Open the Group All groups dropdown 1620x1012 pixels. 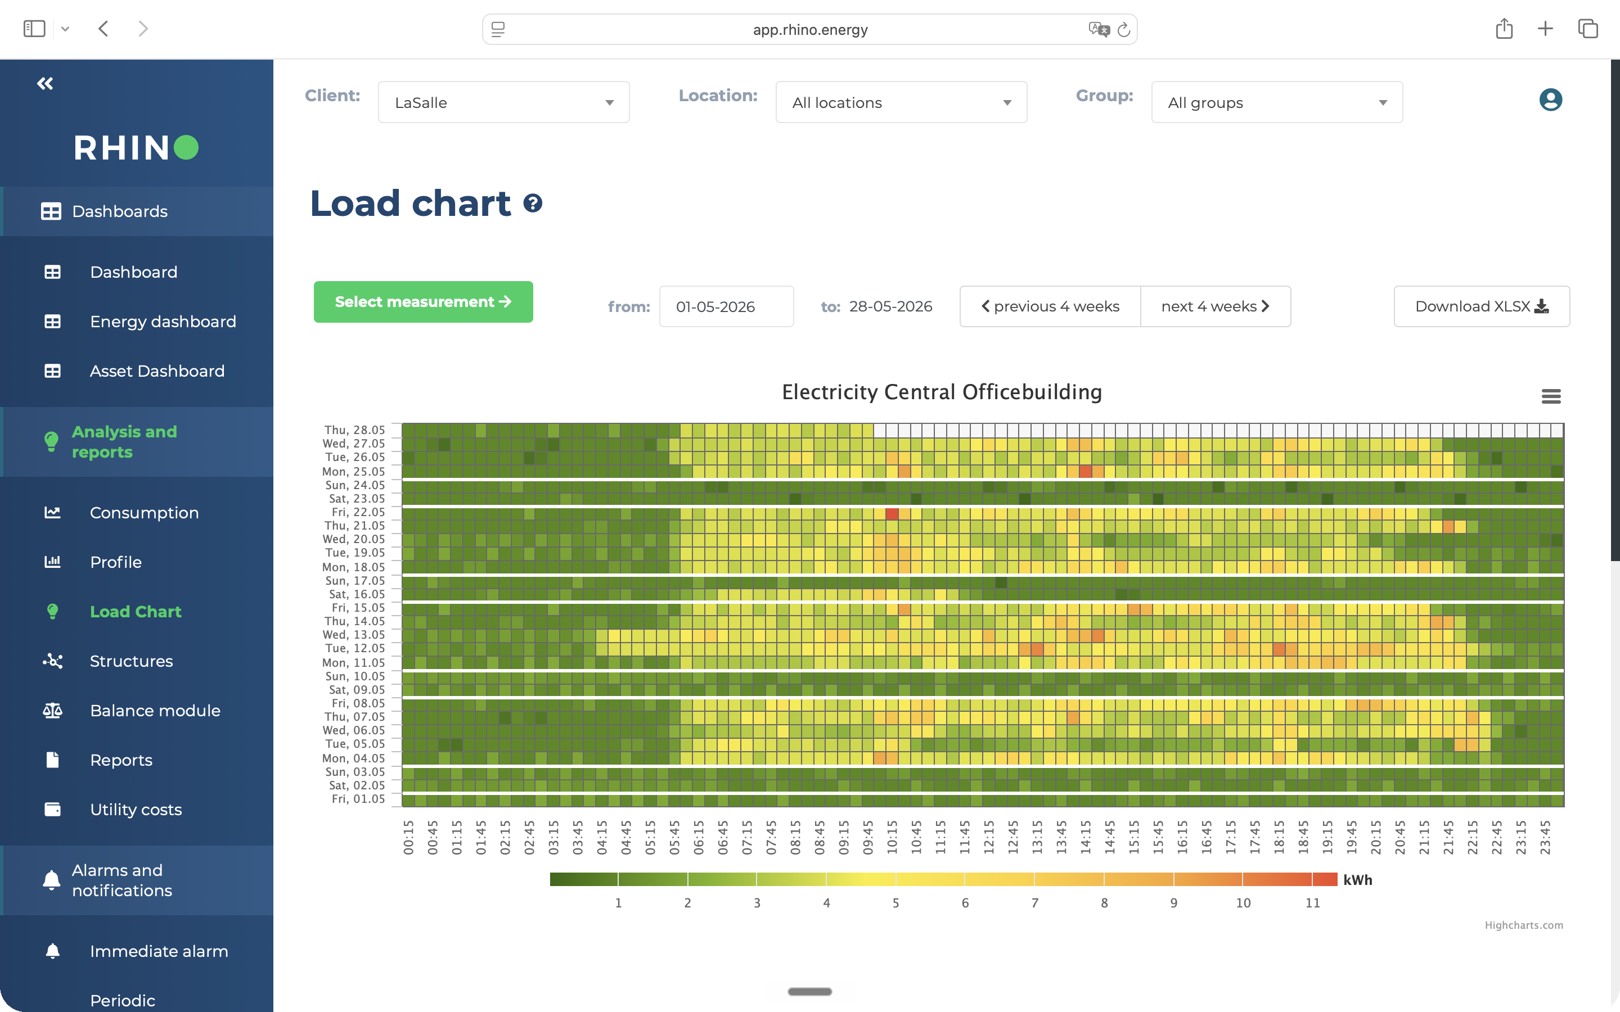[x=1276, y=102]
